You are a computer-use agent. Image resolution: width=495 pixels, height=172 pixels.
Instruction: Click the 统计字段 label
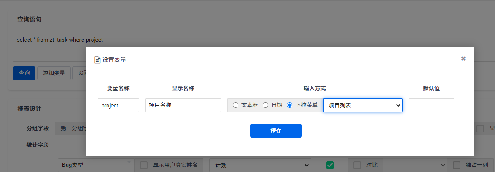[38, 145]
